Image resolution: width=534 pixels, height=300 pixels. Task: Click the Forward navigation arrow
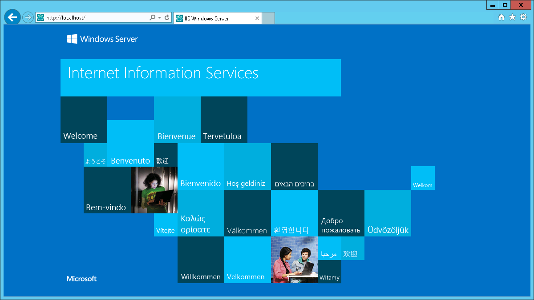(x=28, y=18)
